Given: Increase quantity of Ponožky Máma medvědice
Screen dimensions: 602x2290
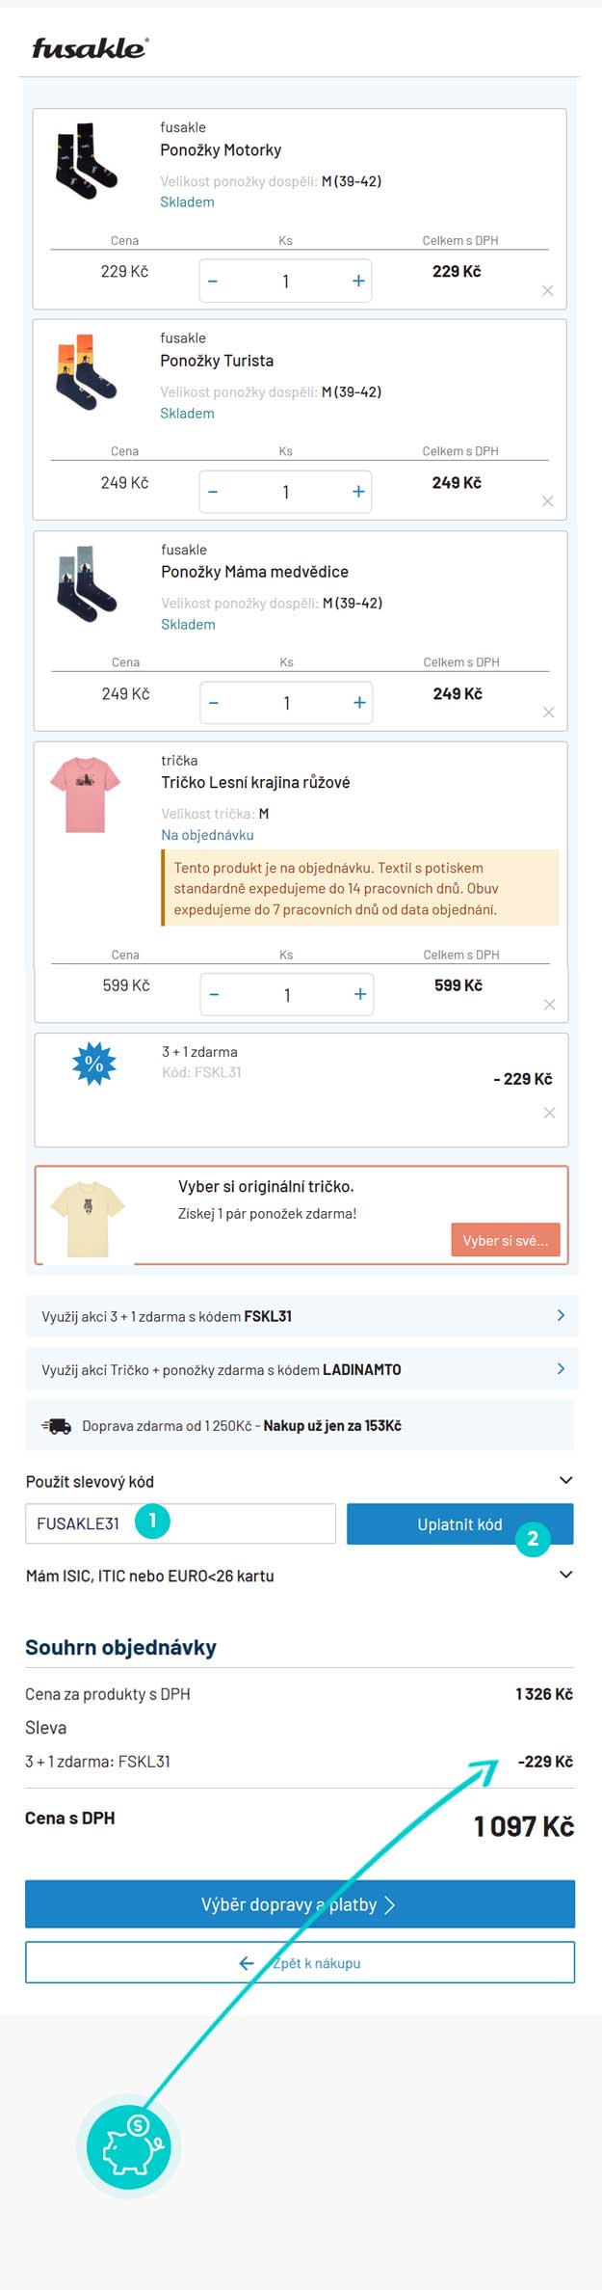Looking at the screenshot, I should click(359, 703).
